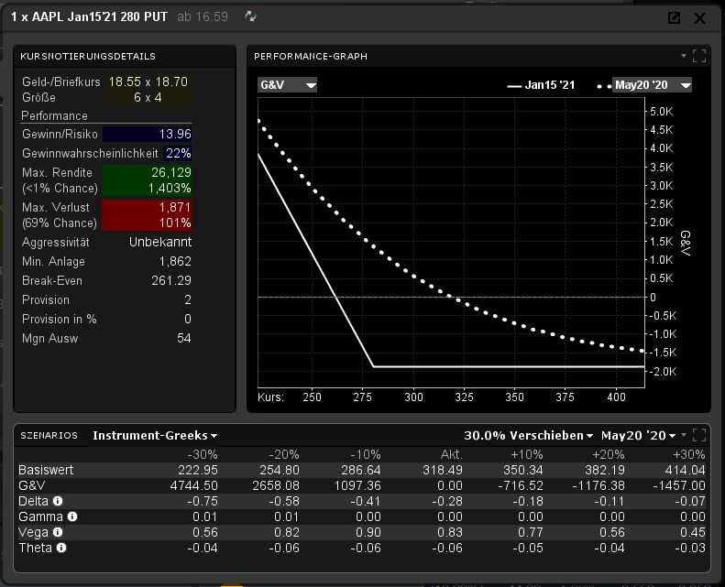The width and height of the screenshot is (725, 587).
Task: Maximize the Performance-Graph panel
Action: (x=699, y=56)
